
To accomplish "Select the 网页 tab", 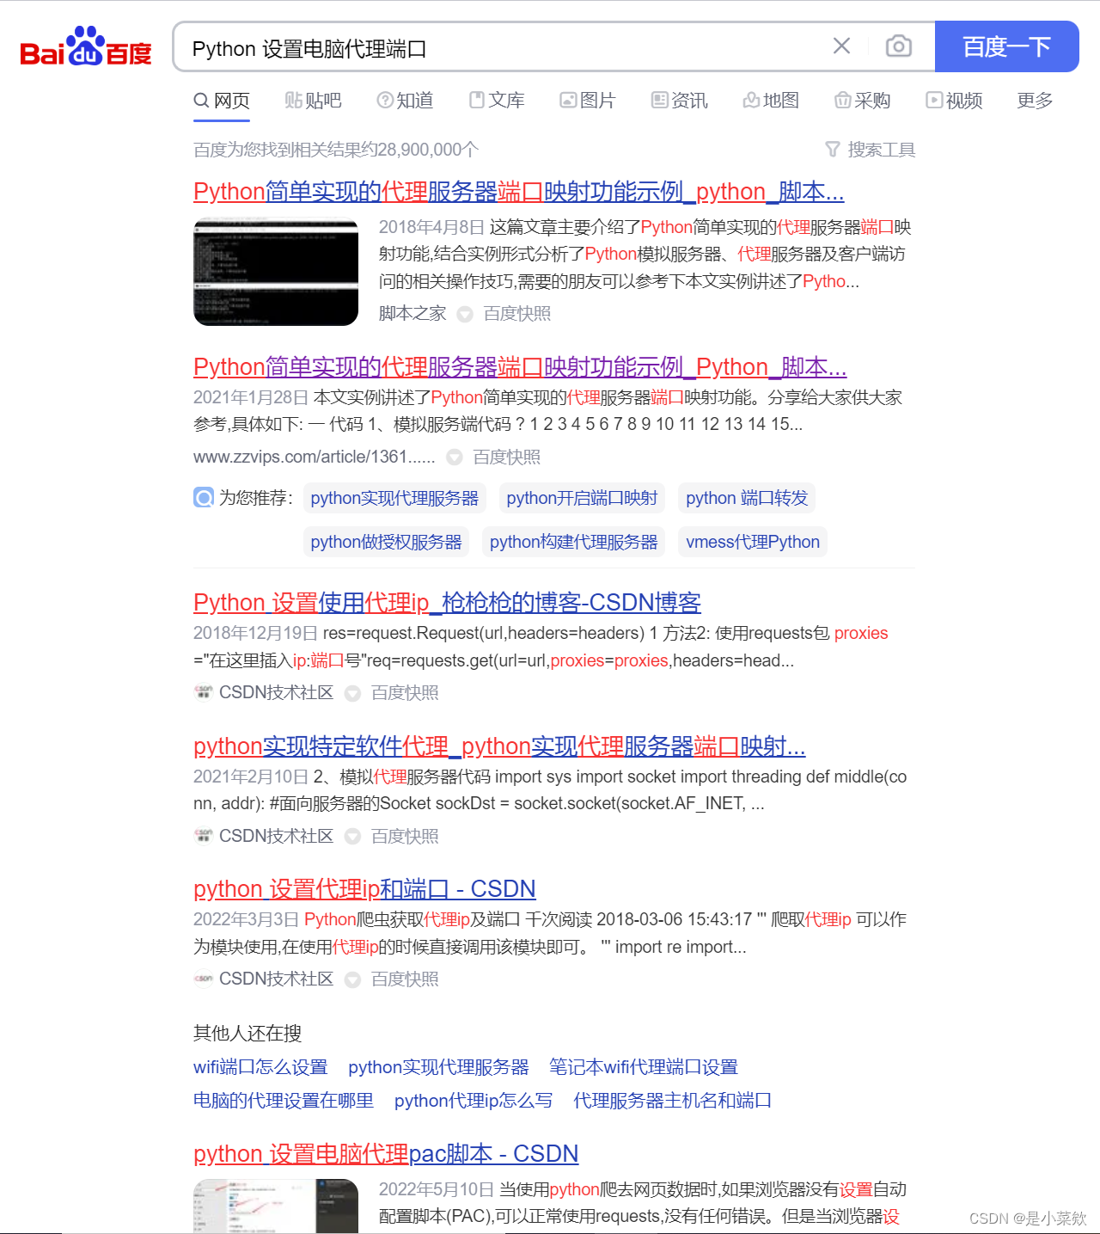I will click(x=222, y=101).
